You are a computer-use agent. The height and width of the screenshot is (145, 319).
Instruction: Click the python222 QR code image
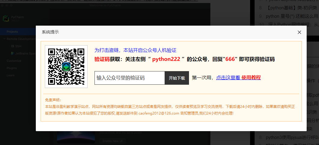[x=66, y=67]
